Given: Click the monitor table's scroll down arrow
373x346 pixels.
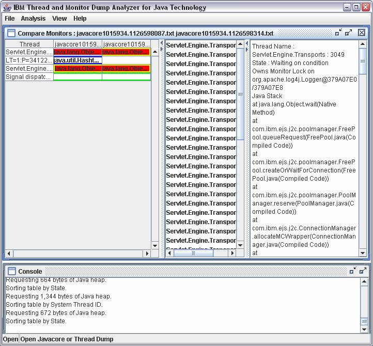Looking at the screenshot, I should pos(155,246).
